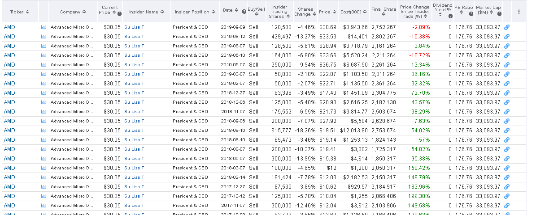Sort table by Ticker column
The width and height of the screenshot is (536, 215).
[x=20, y=12]
